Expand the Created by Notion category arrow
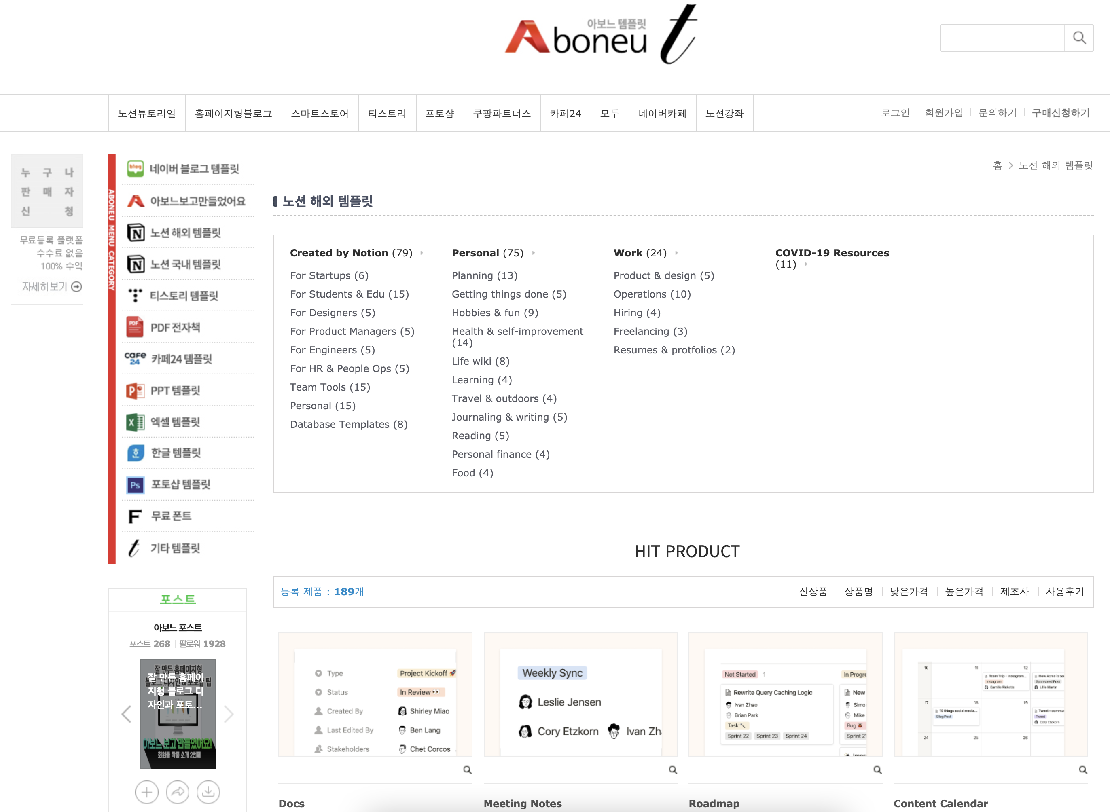 [x=422, y=253]
